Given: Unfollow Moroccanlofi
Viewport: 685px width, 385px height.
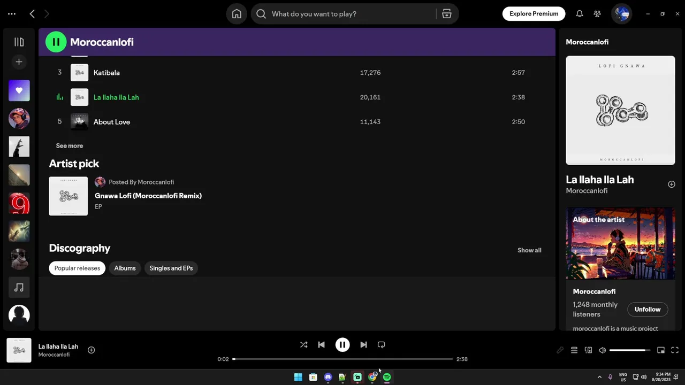Looking at the screenshot, I should (648, 310).
